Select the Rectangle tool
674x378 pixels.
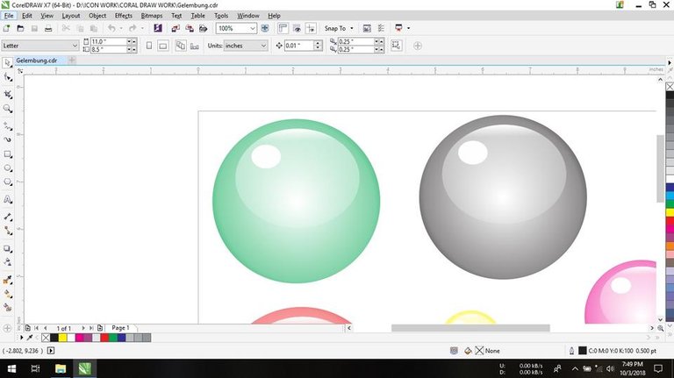[x=8, y=153]
